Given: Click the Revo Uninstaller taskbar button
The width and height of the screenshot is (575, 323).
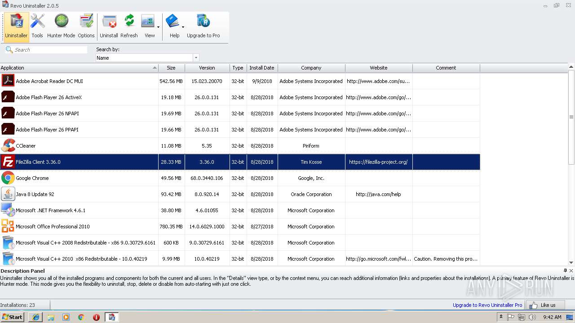Looking at the screenshot, I should tap(112, 317).
